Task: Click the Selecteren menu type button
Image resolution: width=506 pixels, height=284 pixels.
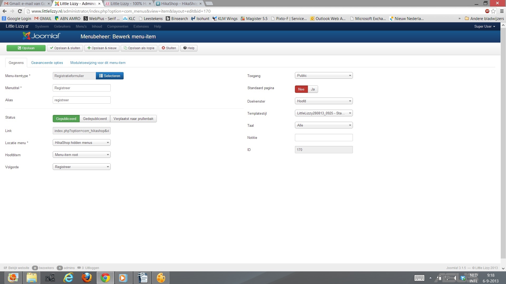Action: click(x=110, y=76)
